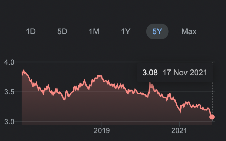
Task: Click the 2021 x-axis label
Action: [179, 131]
